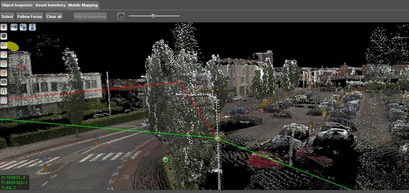Click the red and green curved lines icon
This screenshot has width=409, height=193.
click(4, 91)
